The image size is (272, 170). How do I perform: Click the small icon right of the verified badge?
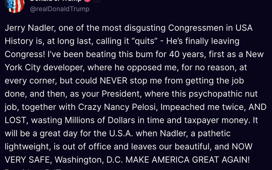[97, 1]
